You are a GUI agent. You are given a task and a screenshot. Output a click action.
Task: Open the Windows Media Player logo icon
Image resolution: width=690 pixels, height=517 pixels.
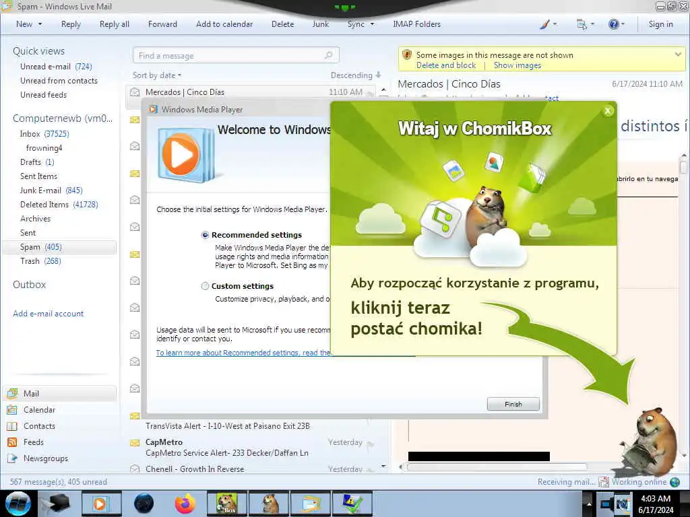point(186,155)
